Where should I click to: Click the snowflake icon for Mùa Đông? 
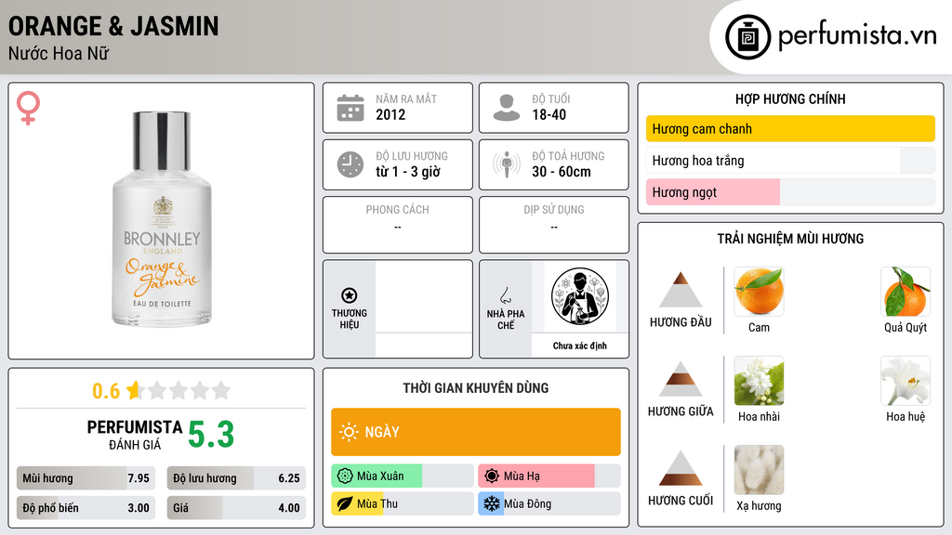click(492, 503)
